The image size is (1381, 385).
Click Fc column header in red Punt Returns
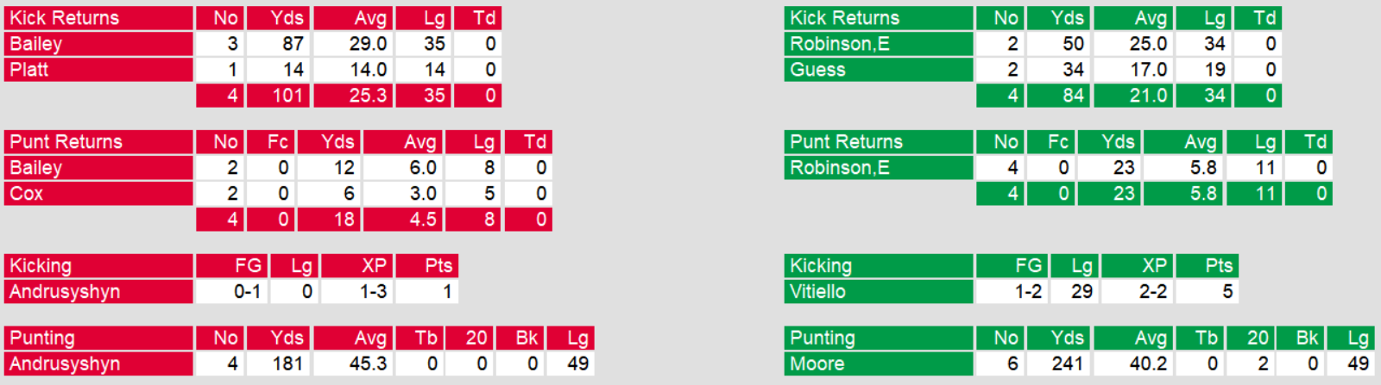point(278,142)
